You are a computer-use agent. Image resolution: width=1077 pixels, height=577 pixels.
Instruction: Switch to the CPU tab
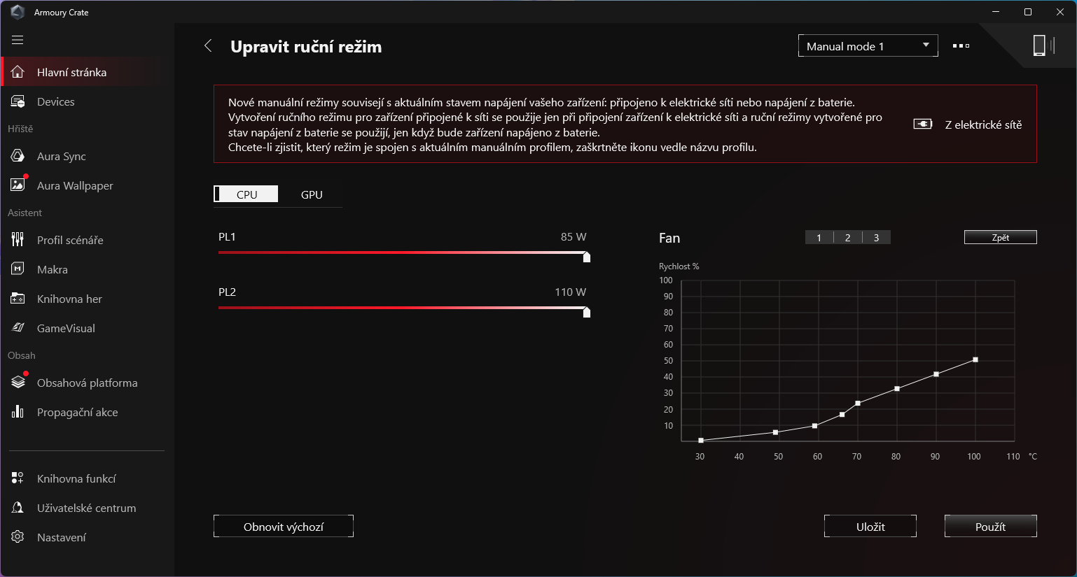coord(246,195)
